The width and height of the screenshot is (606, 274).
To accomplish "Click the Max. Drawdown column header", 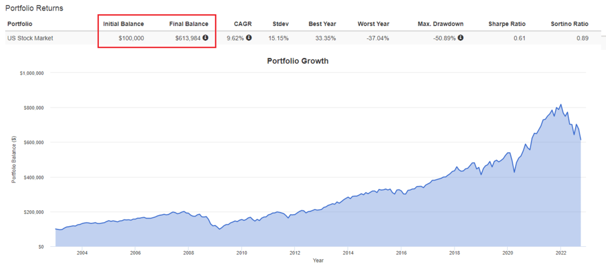I will tap(440, 24).
